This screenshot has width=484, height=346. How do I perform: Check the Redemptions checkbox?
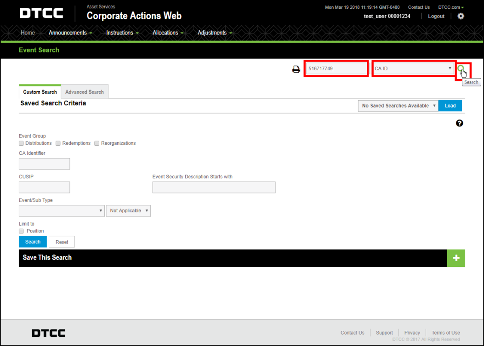point(58,143)
